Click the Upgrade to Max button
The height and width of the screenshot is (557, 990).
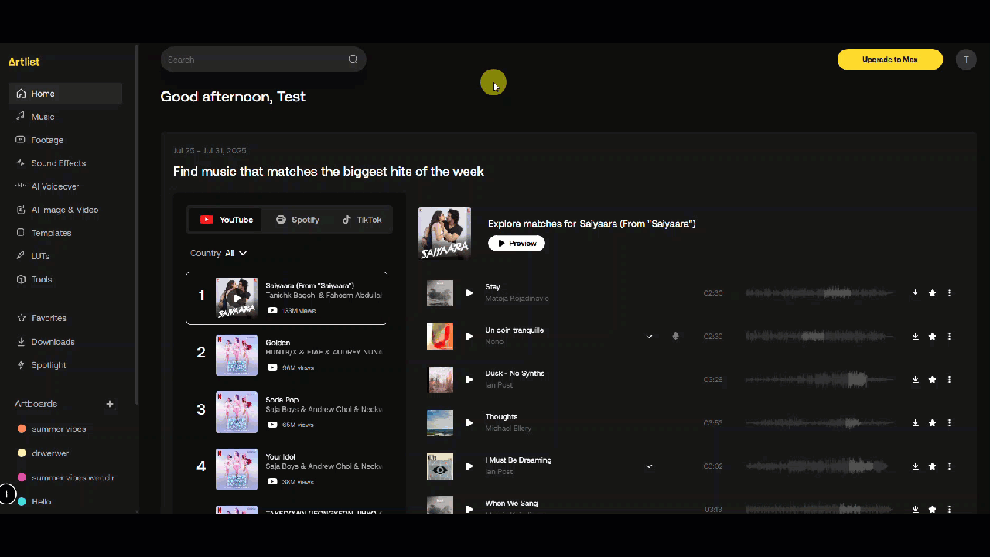889,60
